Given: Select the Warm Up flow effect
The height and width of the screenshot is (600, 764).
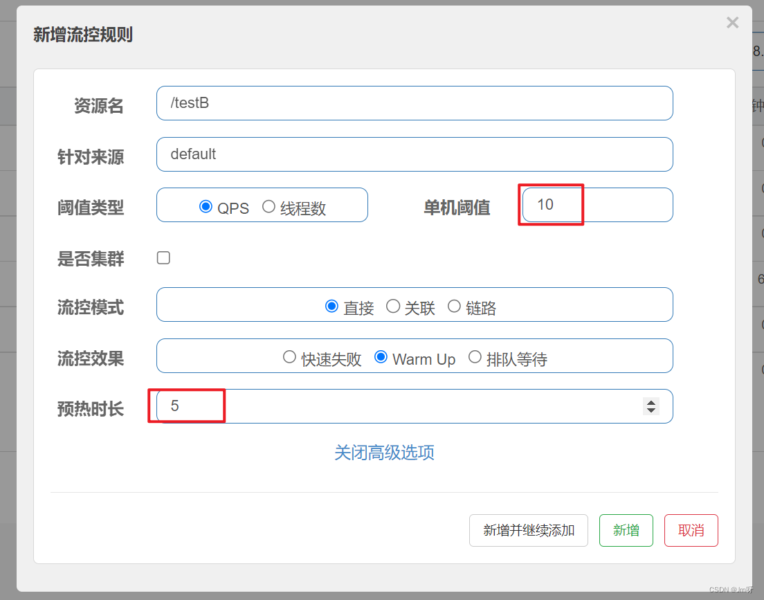Looking at the screenshot, I should coord(381,357).
